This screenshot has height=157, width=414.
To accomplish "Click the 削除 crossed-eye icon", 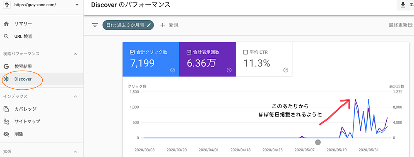I will click(x=7, y=134).
